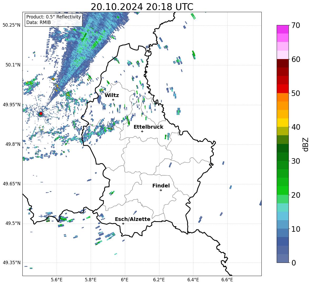Pick the bright red 50 dBZ colorbar segment
The height and width of the screenshot is (285, 312).
point(282,89)
